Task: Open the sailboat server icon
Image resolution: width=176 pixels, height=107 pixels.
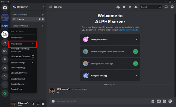Action: [x=5, y=34]
